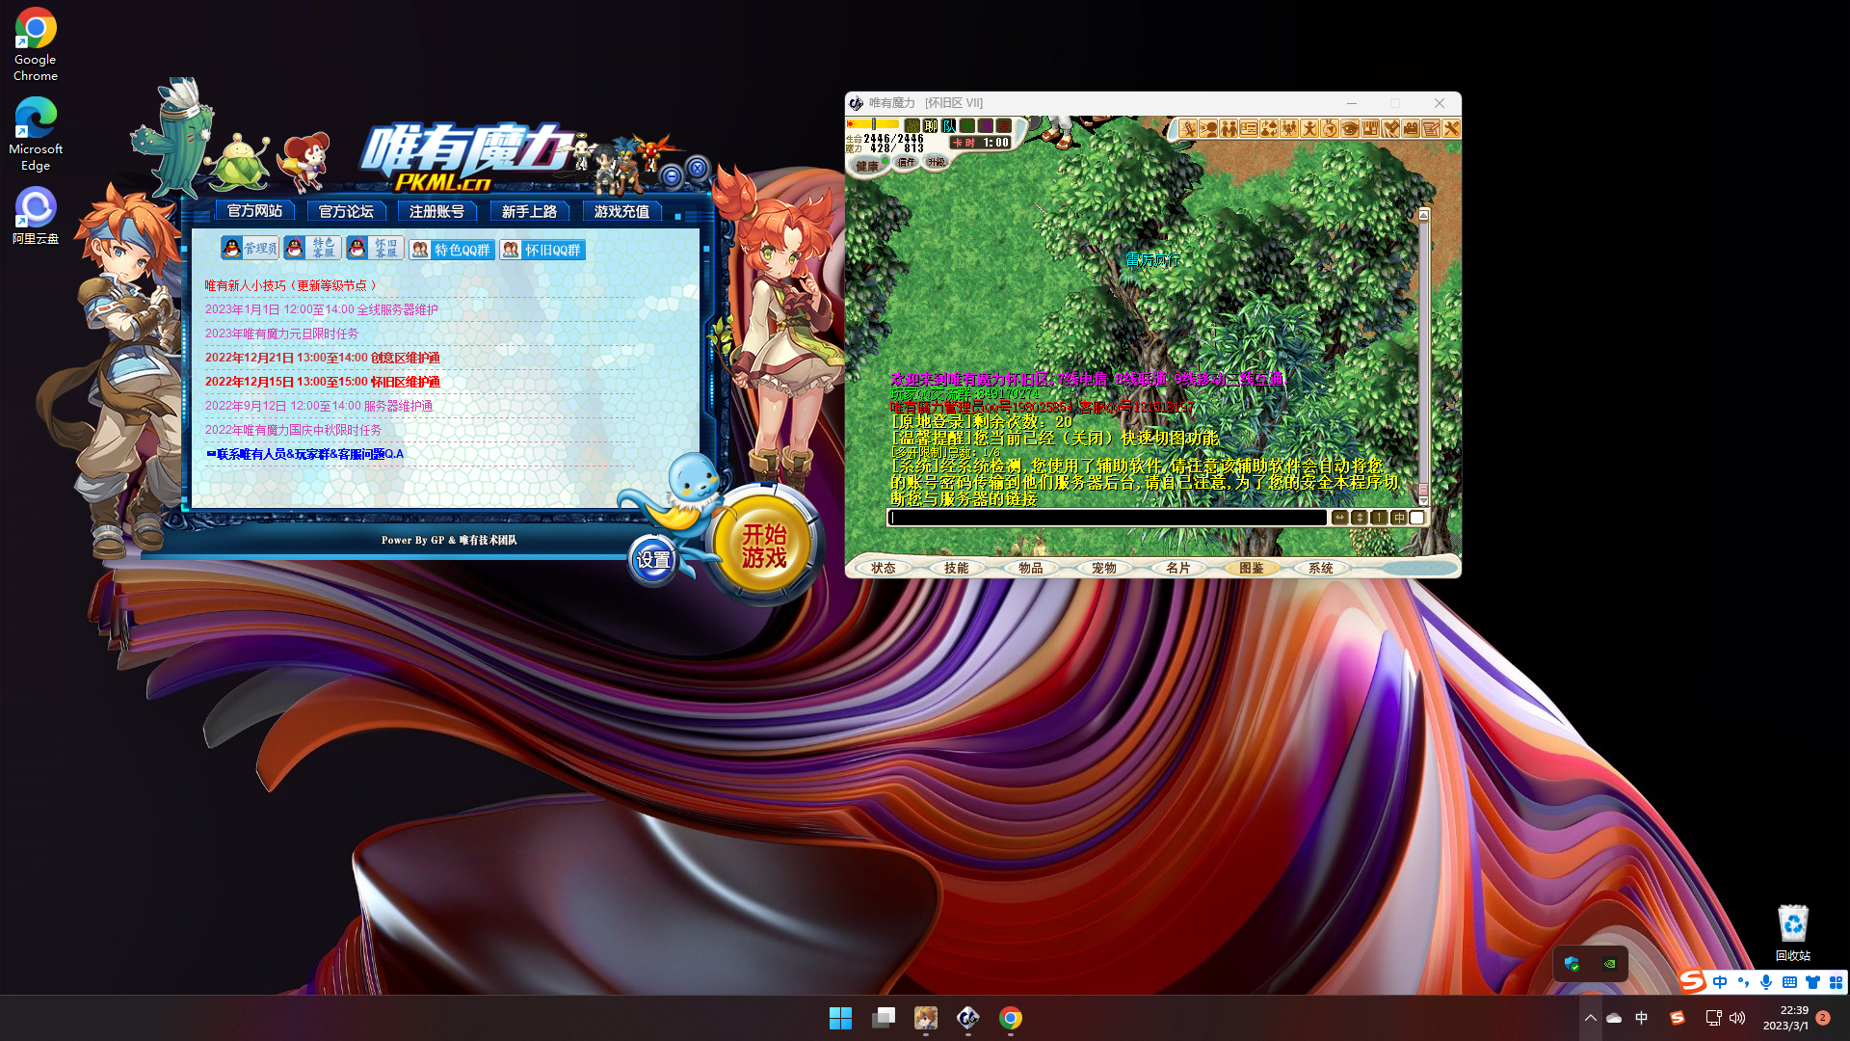Open the 物品 items tab
Image resolution: width=1850 pixels, height=1041 pixels.
[x=1031, y=568]
